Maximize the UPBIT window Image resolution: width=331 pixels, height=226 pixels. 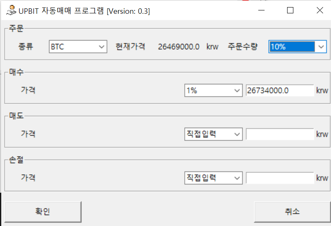290,10
